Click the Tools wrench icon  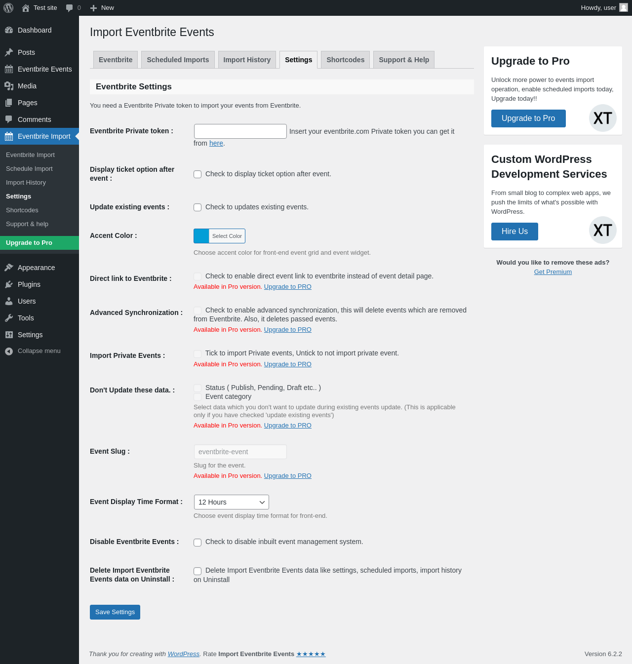9,318
